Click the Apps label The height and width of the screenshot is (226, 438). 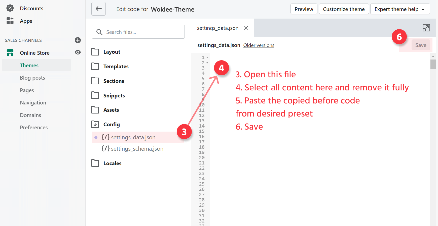coord(26,21)
